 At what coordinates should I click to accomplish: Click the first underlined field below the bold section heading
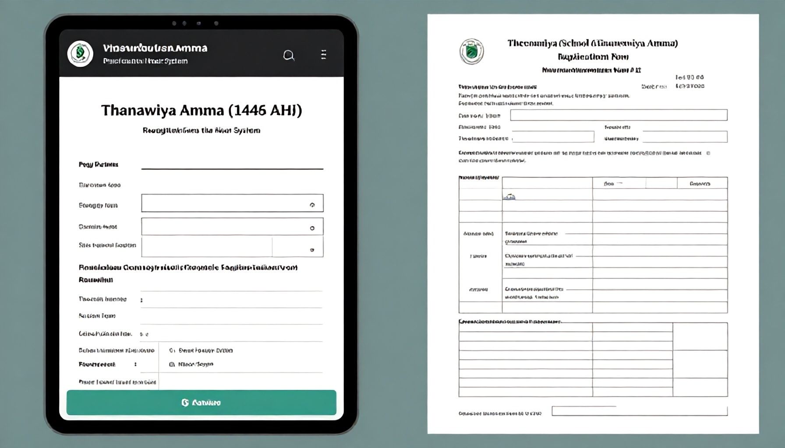click(232, 300)
